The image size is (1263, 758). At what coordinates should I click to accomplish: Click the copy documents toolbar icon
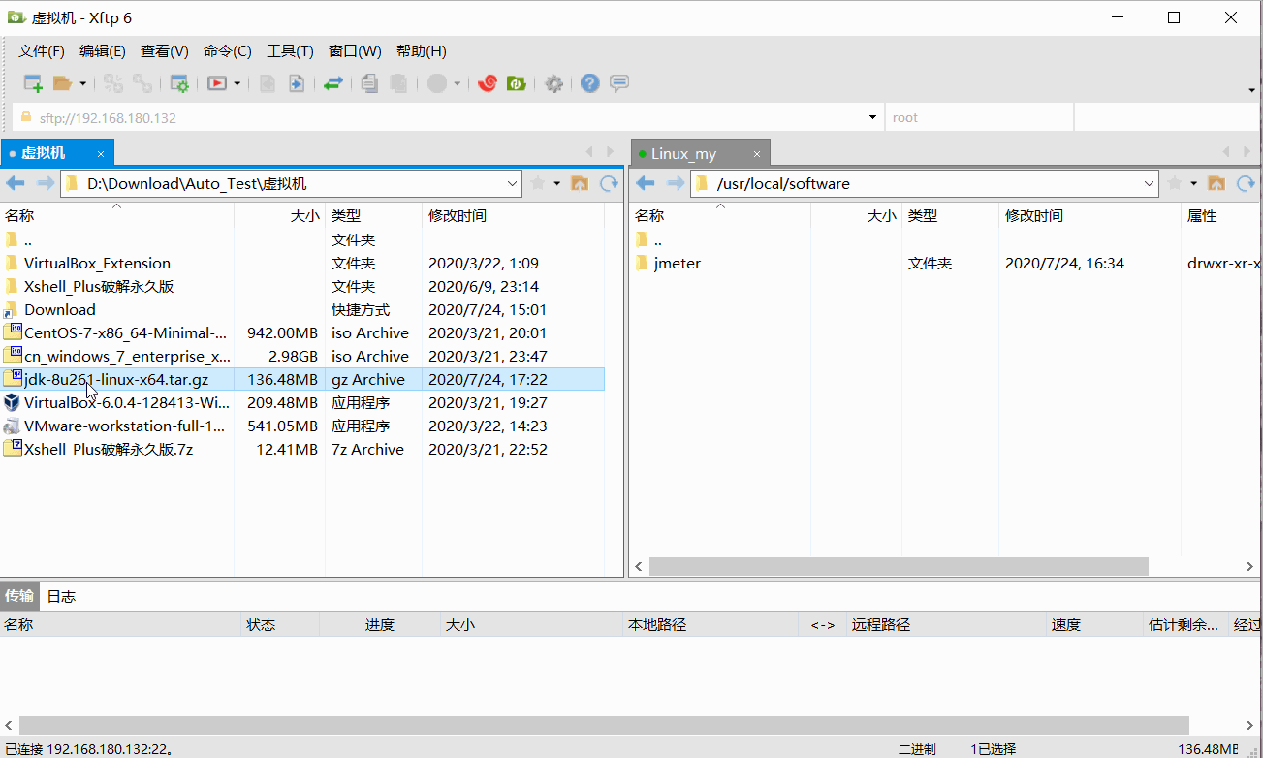point(368,83)
